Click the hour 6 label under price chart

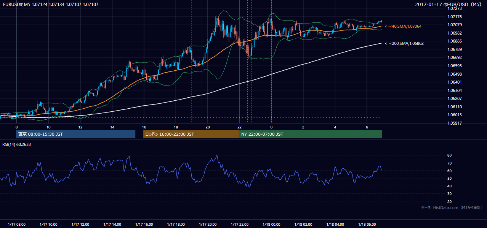coord(367,127)
